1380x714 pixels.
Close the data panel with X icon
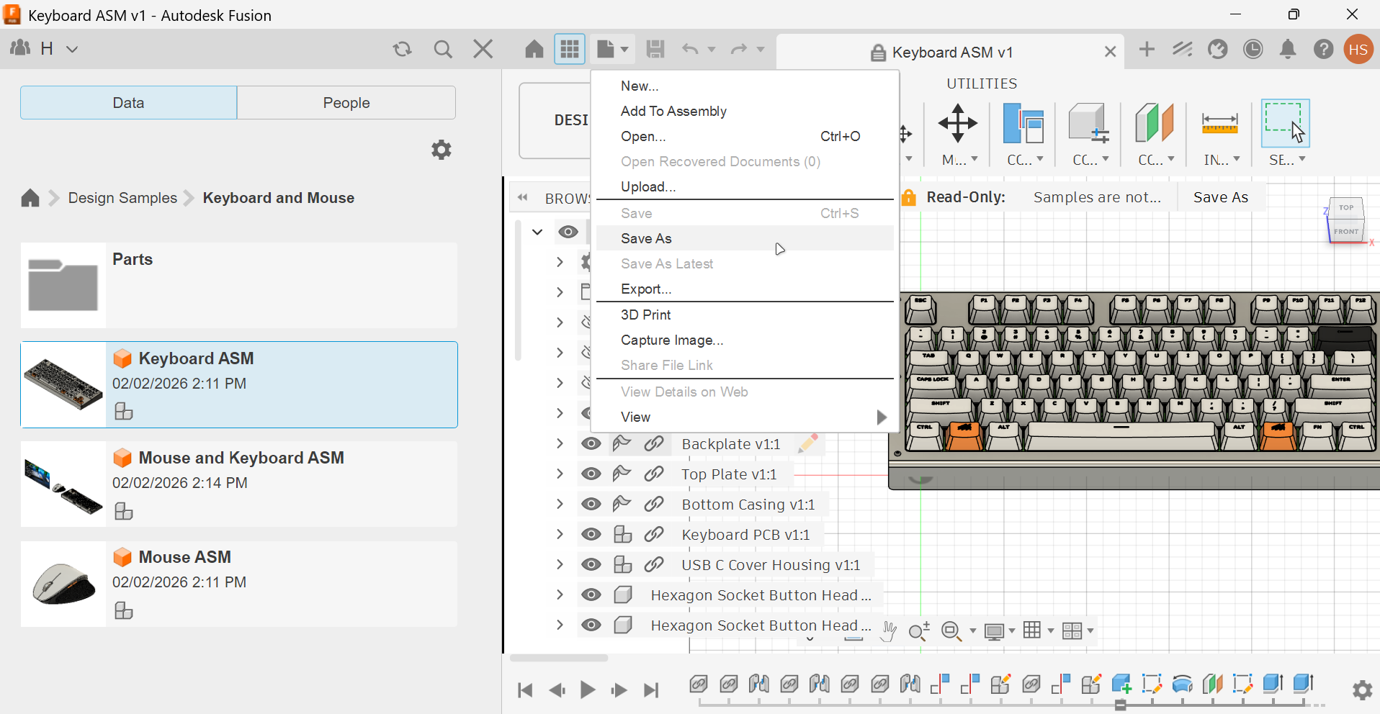tap(483, 49)
